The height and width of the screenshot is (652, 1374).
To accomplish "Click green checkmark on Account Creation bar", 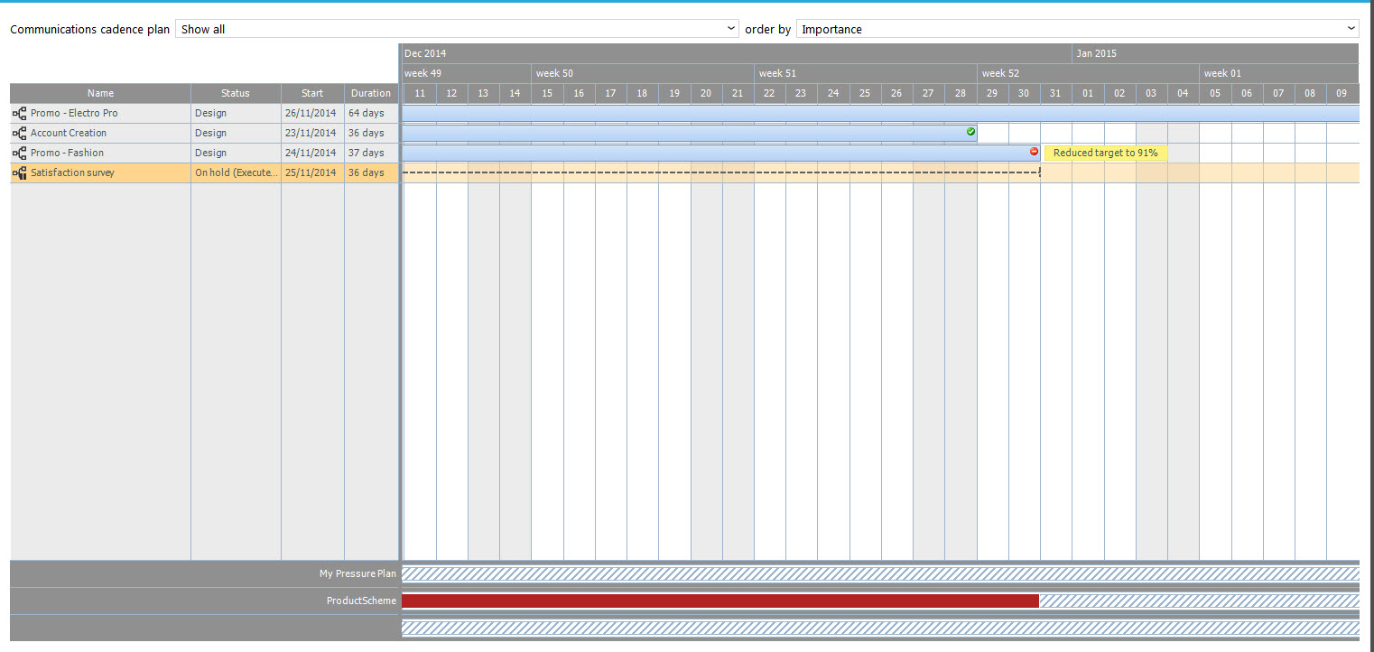I will pyautogui.click(x=971, y=132).
